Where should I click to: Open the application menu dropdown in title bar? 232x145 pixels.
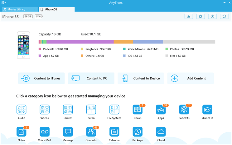(x=3, y=2)
